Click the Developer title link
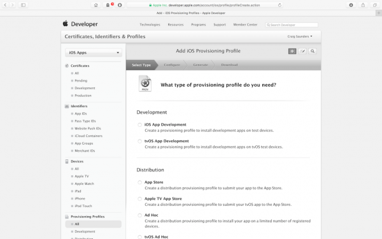This screenshot has height=239, width=382. coord(84,24)
